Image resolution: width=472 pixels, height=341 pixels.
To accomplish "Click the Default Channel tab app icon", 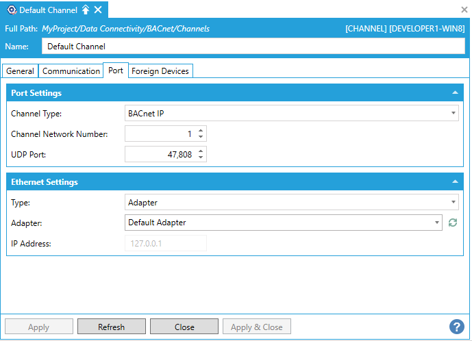I will pyautogui.click(x=10, y=10).
